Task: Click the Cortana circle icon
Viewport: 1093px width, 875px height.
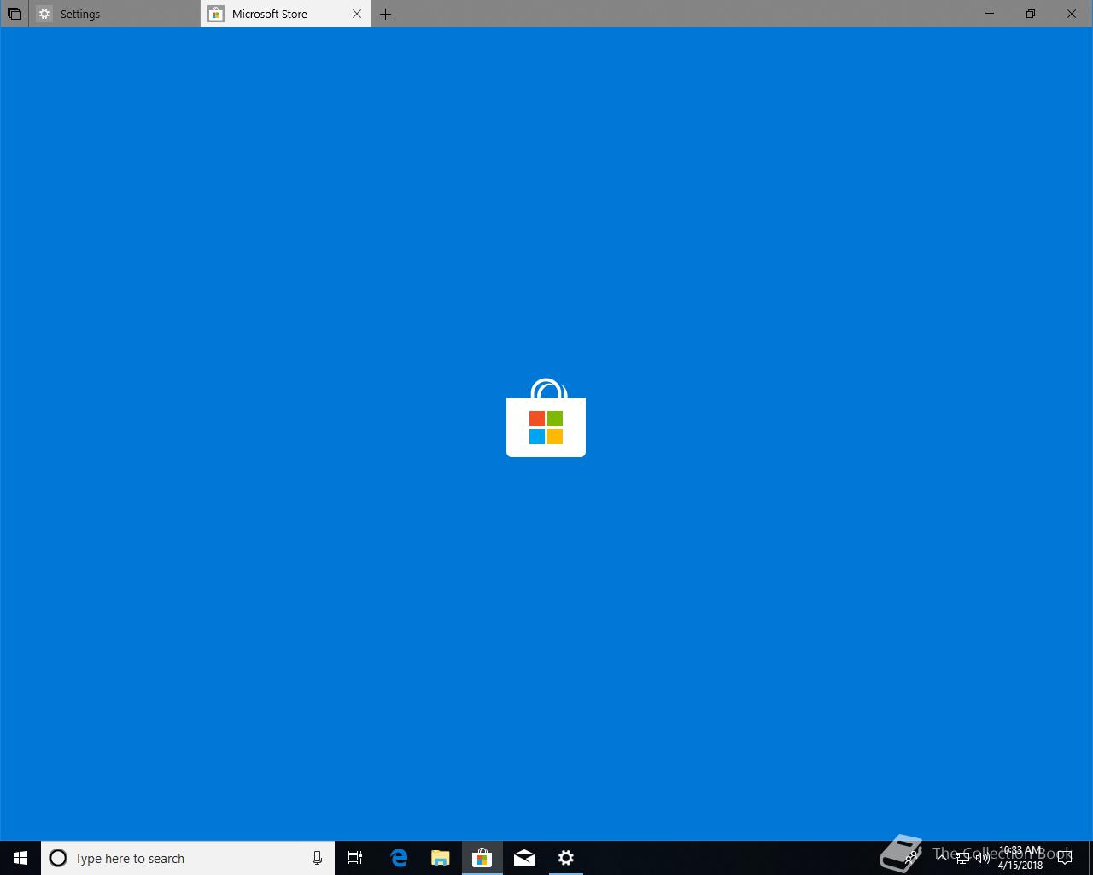Action: click(58, 858)
